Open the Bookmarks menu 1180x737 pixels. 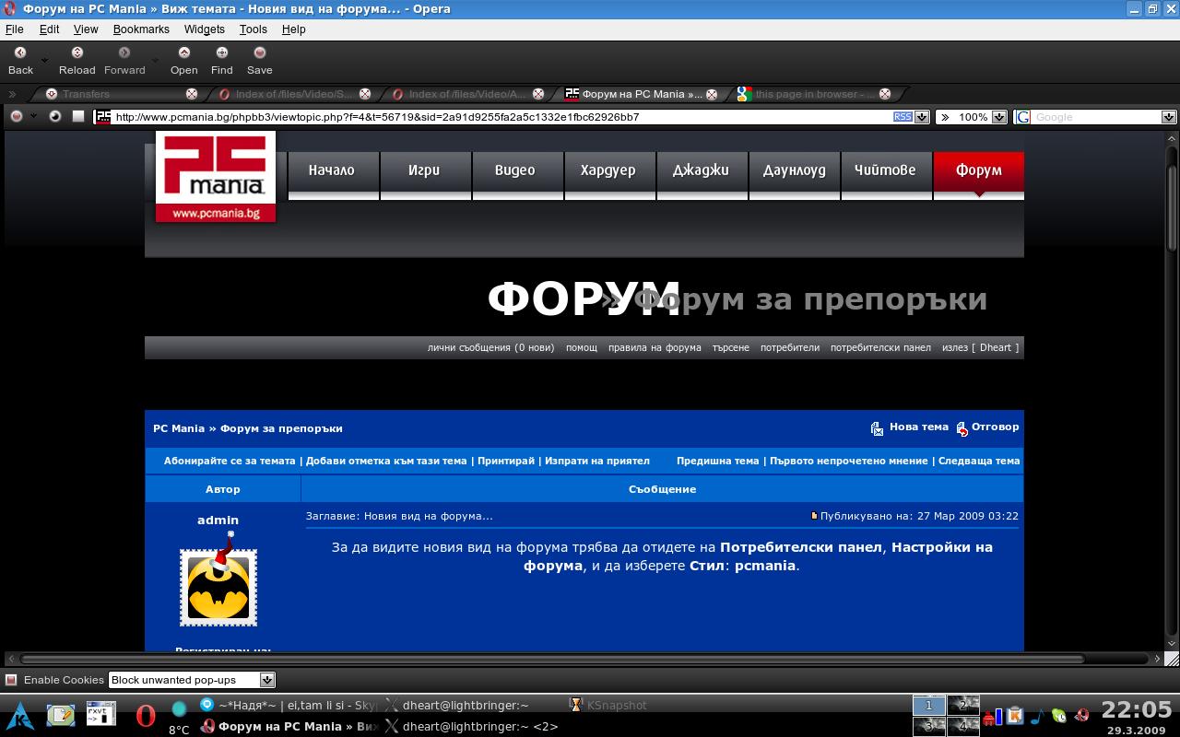pyautogui.click(x=141, y=29)
